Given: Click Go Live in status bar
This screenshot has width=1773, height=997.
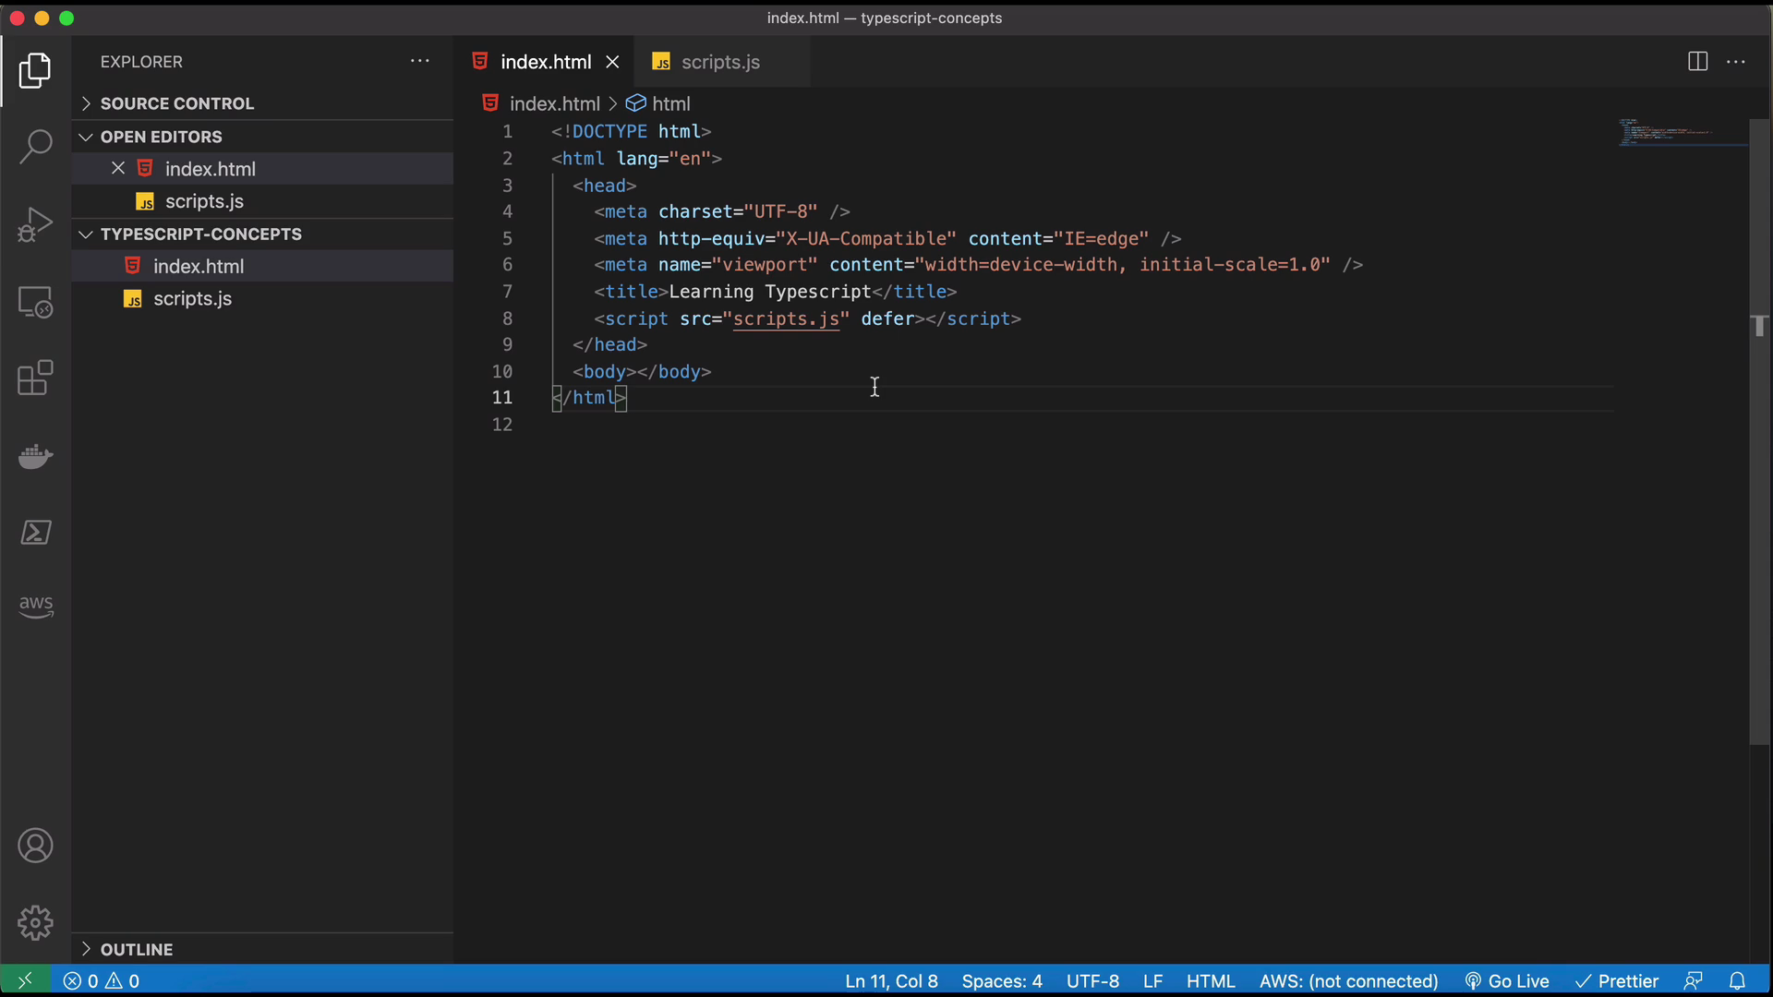Looking at the screenshot, I should click(1507, 981).
